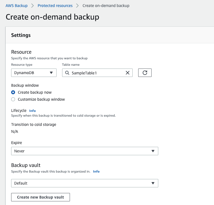Choose Customize backup window radio option
The image size is (214, 205).
(x=13, y=99)
